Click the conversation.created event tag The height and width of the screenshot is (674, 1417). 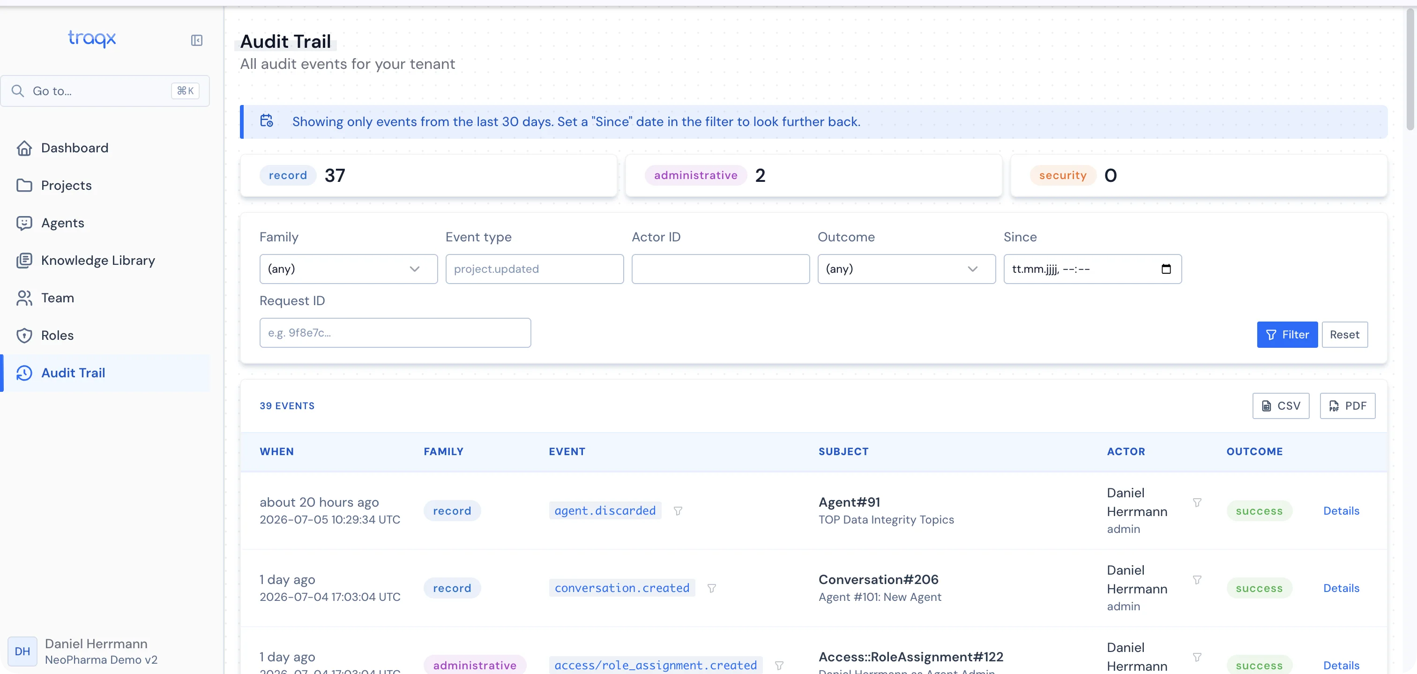622,588
